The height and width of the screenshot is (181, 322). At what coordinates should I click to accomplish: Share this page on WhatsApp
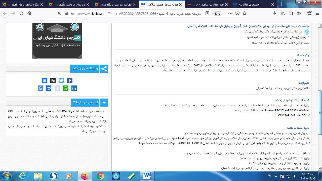(66, 88)
